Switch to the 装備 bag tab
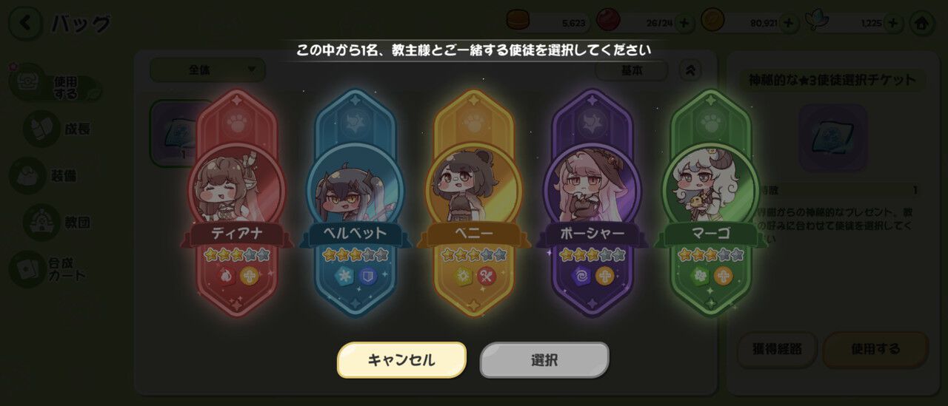The image size is (948, 406). pyautogui.click(x=44, y=176)
